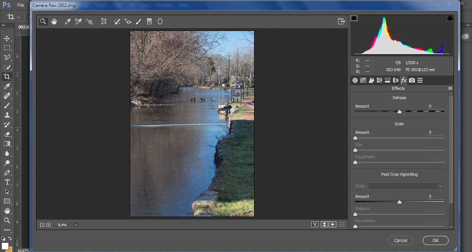Open the zoom level dropdown
The image size is (472, 252).
[76, 225]
